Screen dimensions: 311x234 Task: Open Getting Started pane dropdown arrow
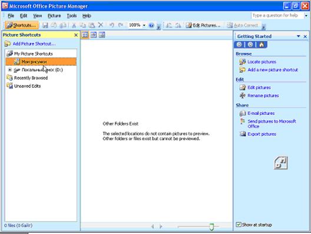298,36
